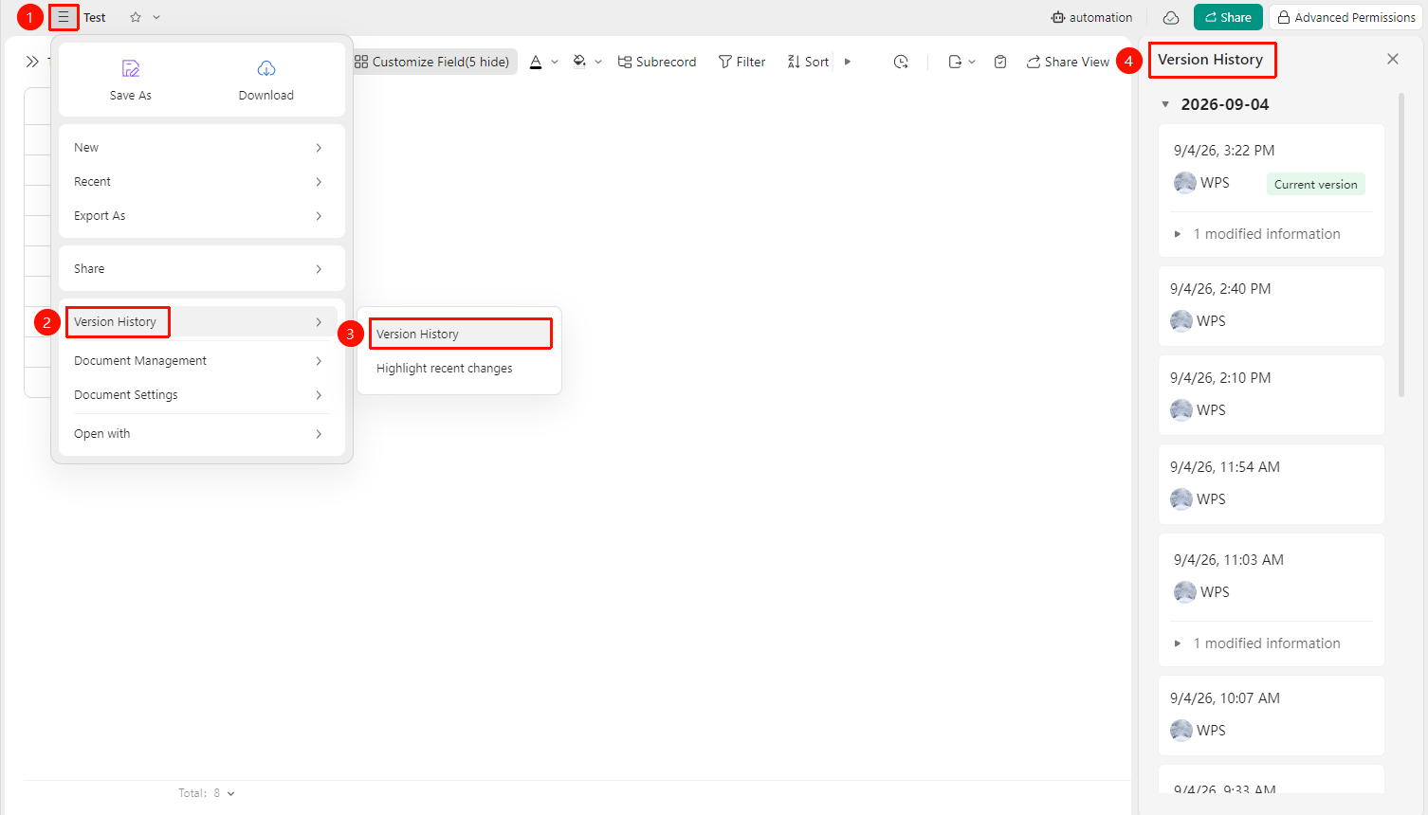Open Advanced Permissions
The width and height of the screenshot is (1428, 815).
pyautogui.click(x=1346, y=17)
